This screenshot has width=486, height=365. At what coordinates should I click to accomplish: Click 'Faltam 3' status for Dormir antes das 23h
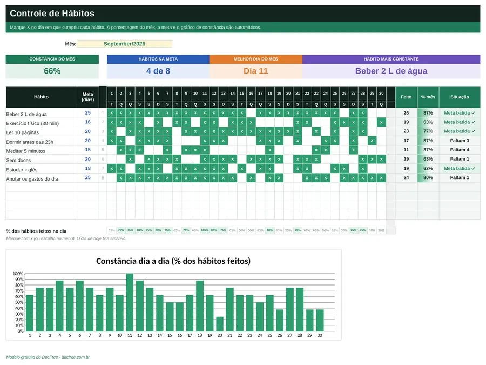[x=460, y=141]
